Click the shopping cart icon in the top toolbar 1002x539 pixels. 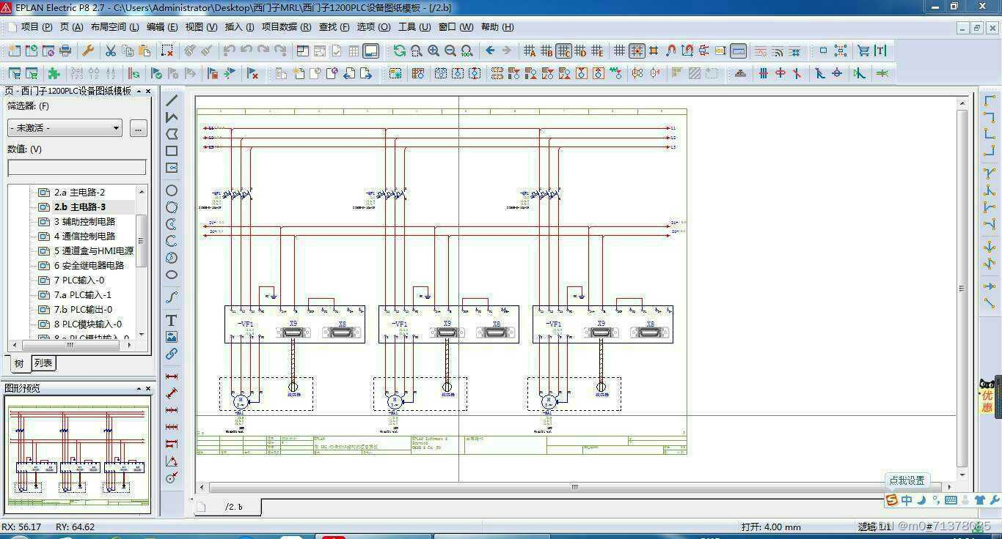(x=863, y=51)
